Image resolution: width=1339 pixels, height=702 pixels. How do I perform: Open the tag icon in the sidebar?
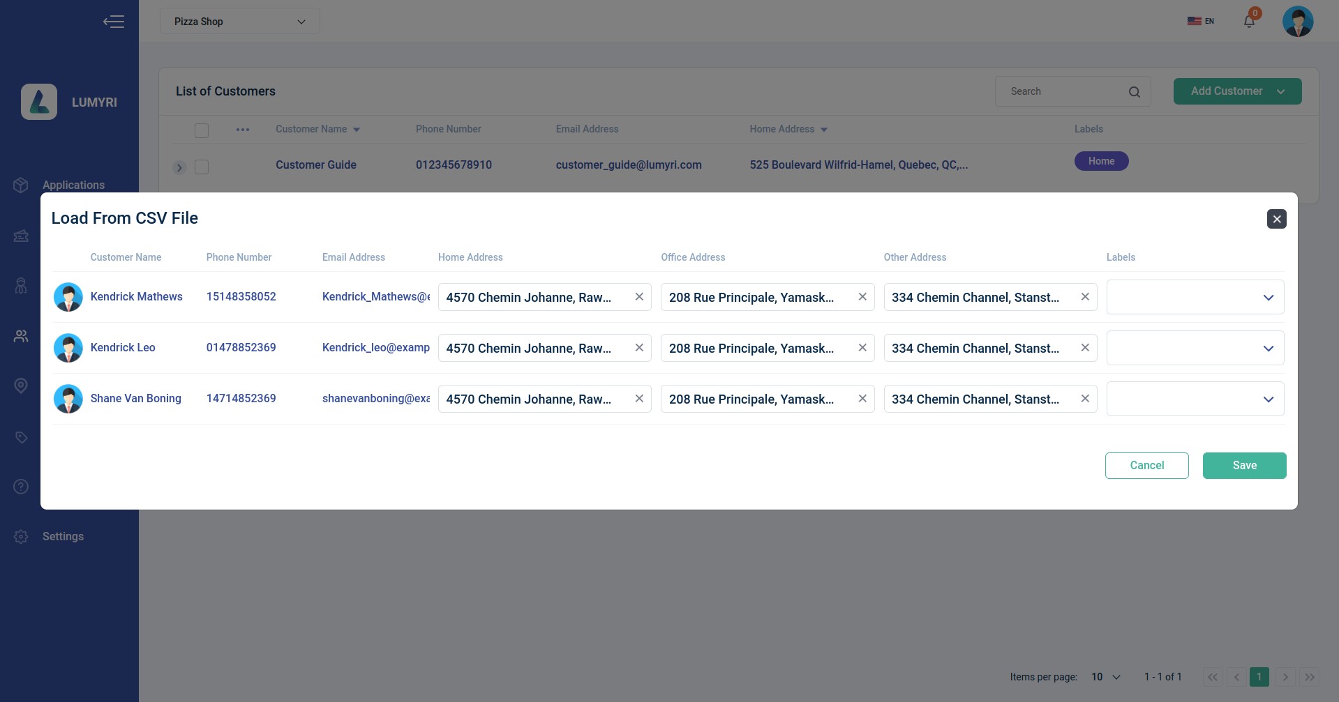[21, 437]
